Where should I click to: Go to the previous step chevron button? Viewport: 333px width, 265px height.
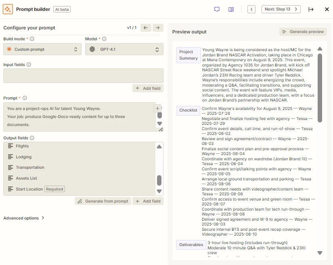tap(251, 9)
